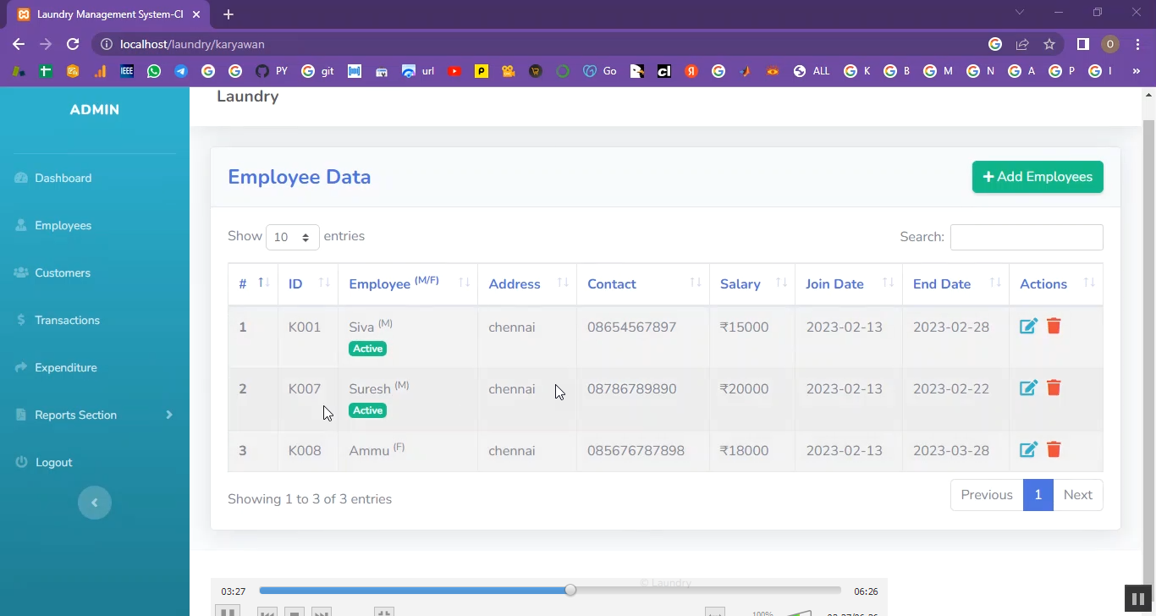Image resolution: width=1156 pixels, height=616 pixels.
Task: Click the Next pagination button
Action: 1077,495
